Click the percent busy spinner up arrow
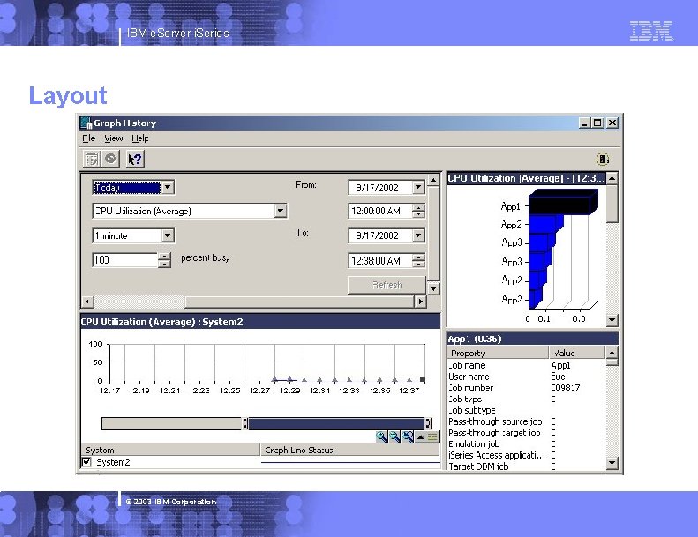This screenshot has width=698, height=537. tap(164, 257)
